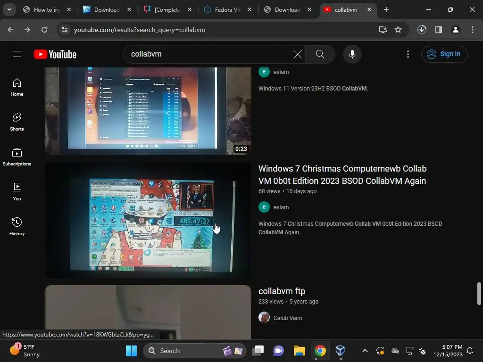Screen dimensions: 483x362
Task: Open History in the sidebar
Action: point(17,227)
